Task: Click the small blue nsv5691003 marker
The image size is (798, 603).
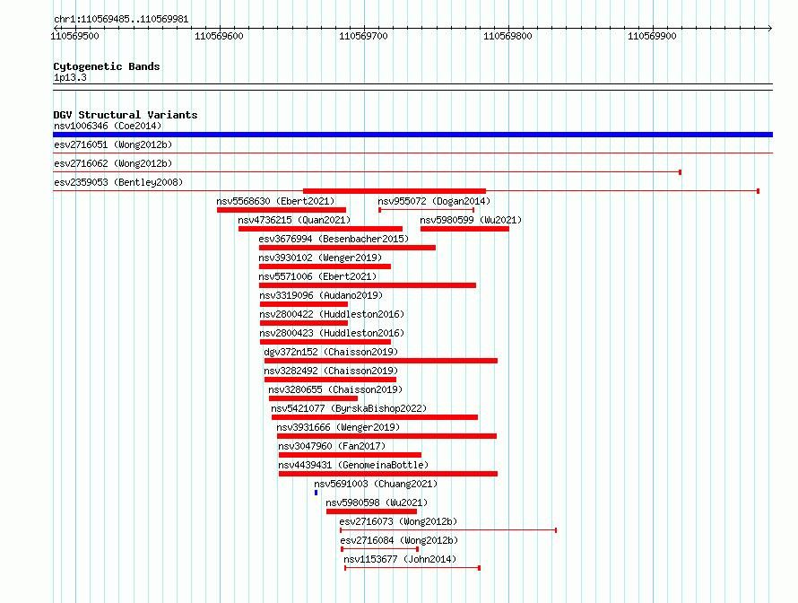Action: pos(316,493)
